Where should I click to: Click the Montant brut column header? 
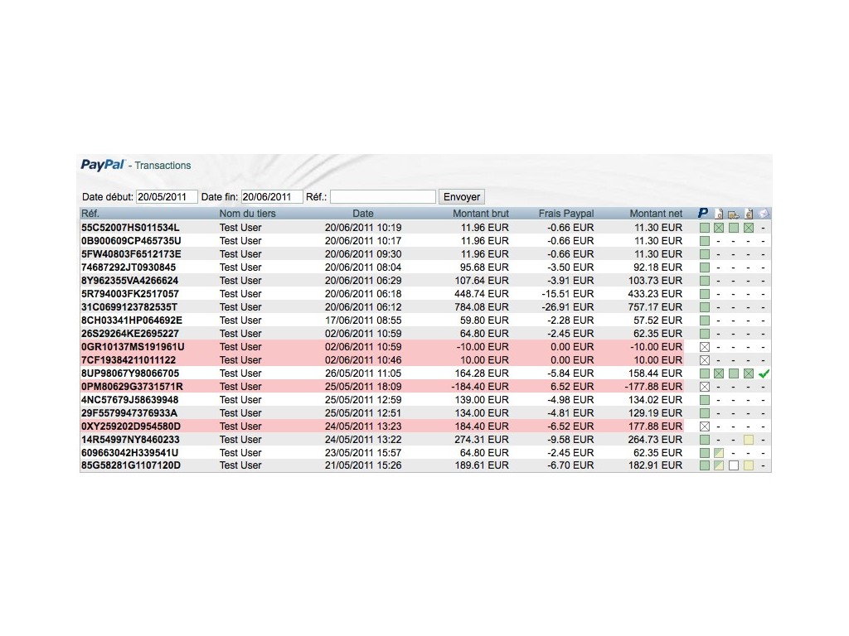[x=481, y=214]
